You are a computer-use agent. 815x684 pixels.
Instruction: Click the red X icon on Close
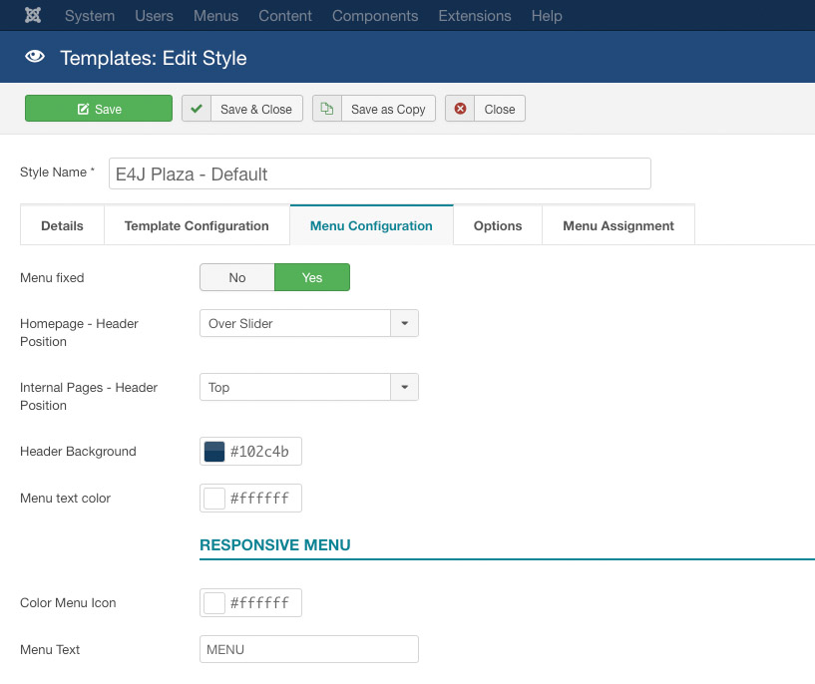(460, 109)
